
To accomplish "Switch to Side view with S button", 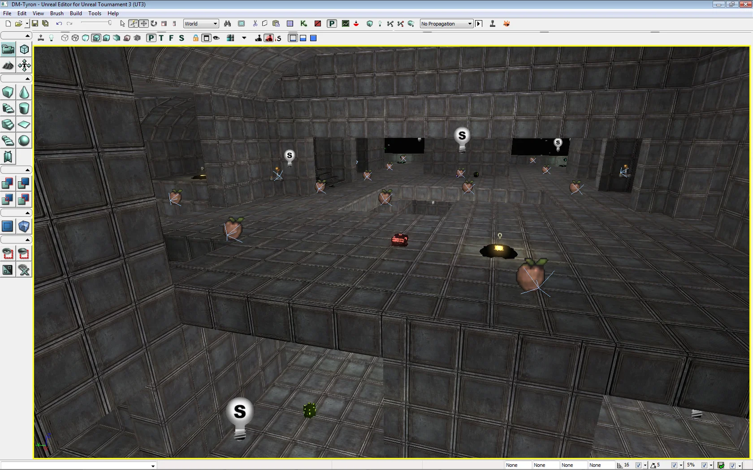I will pos(182,38).
